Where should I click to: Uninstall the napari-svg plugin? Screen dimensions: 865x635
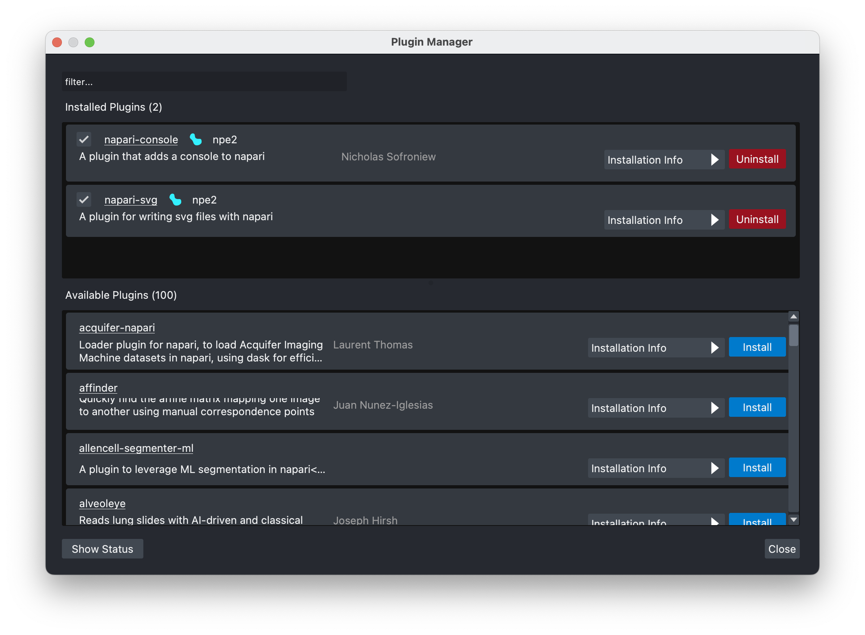click(x=757, y=219)
